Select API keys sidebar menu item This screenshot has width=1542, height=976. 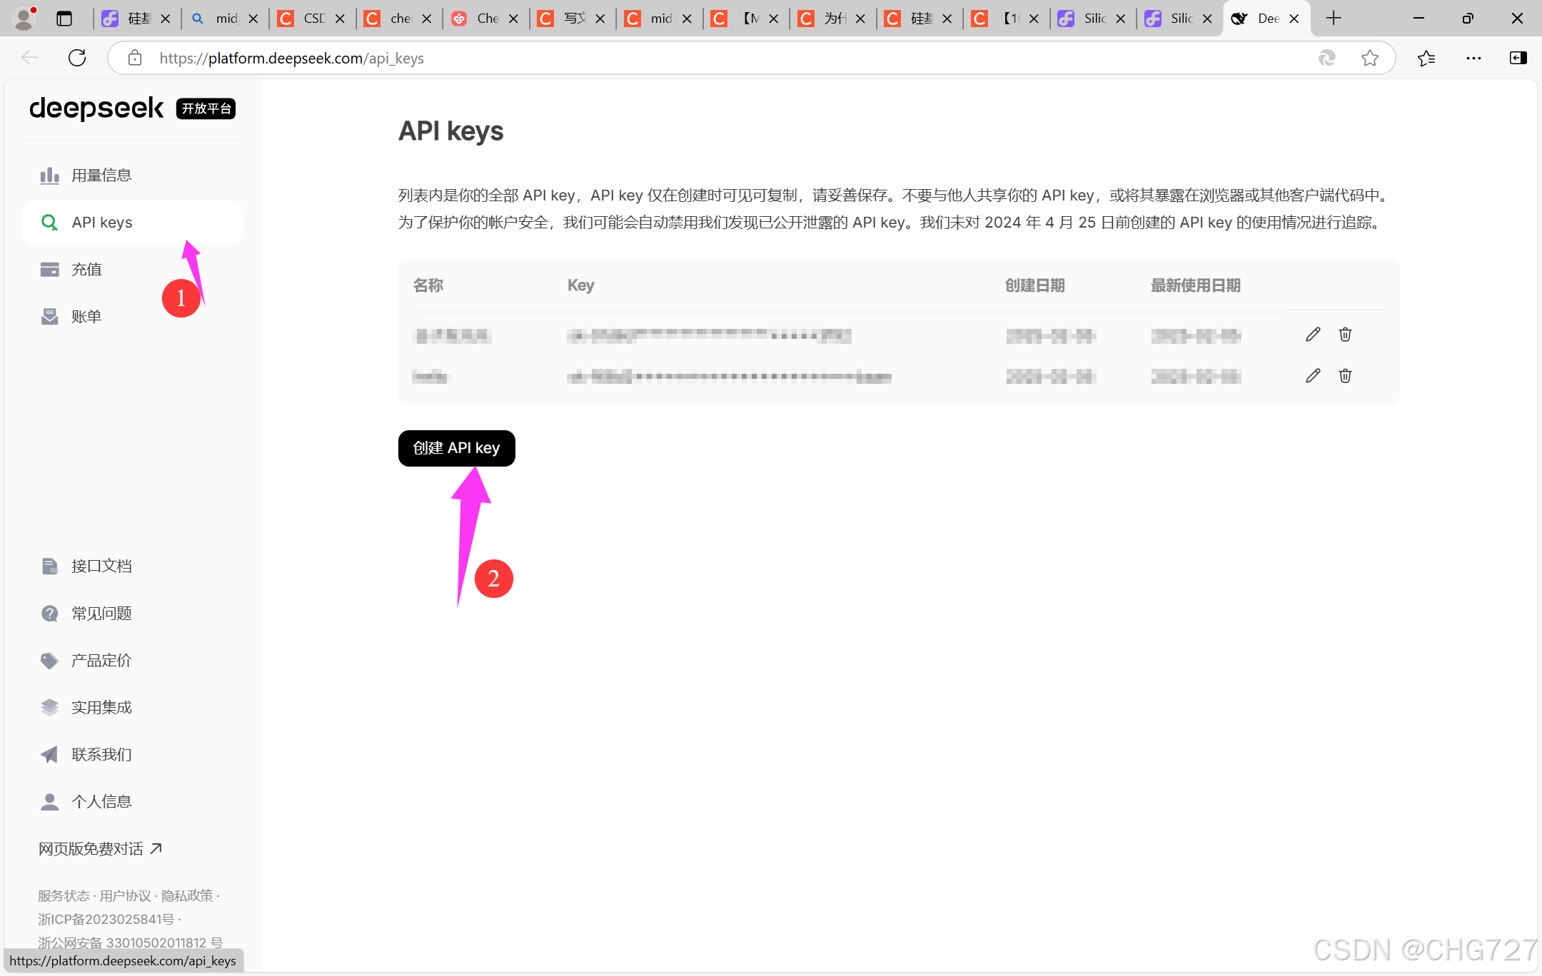pyautogui.click(x=102, y=223)
